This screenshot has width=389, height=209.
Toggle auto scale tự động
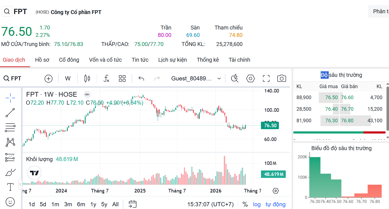pyautogui.click(x=276, y=204)
